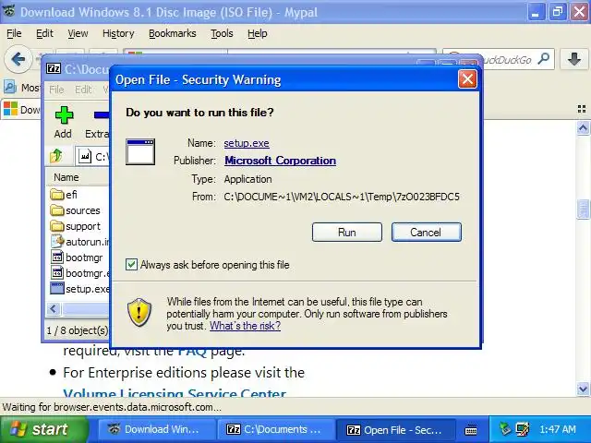Open Mypal Help menu

(258, 33)
